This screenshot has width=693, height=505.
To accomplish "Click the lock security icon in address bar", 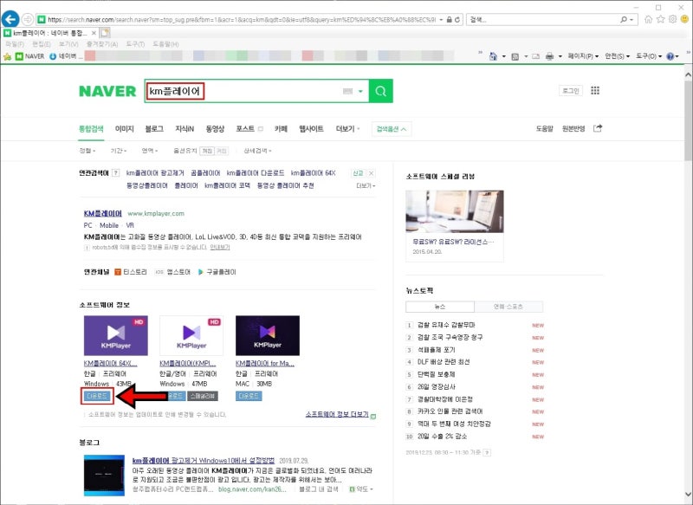I will pyautogui.click(x=450, y=19).
